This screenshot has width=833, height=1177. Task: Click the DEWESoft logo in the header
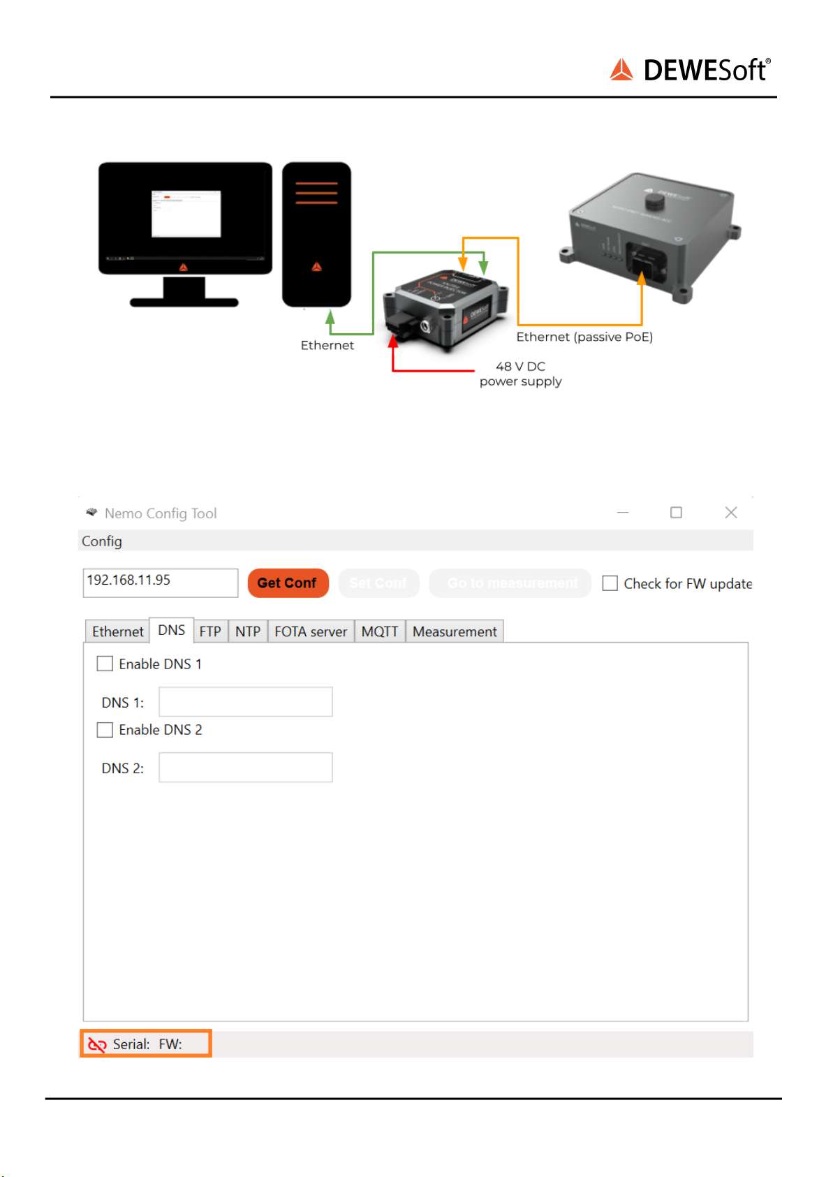point(691,70)
